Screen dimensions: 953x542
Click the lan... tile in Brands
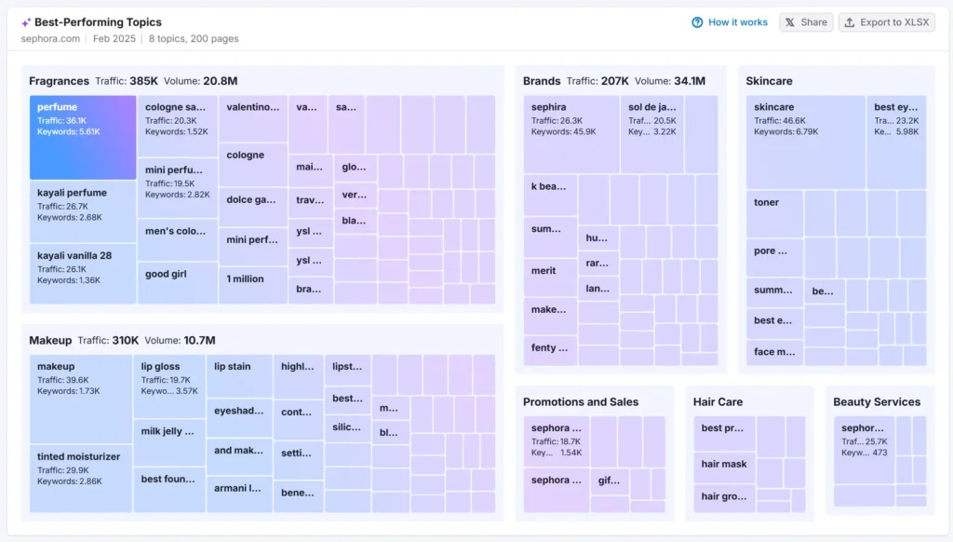coord(598,289)
